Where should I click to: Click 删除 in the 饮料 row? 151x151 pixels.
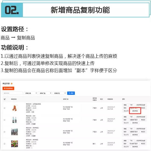coord(125,120)
